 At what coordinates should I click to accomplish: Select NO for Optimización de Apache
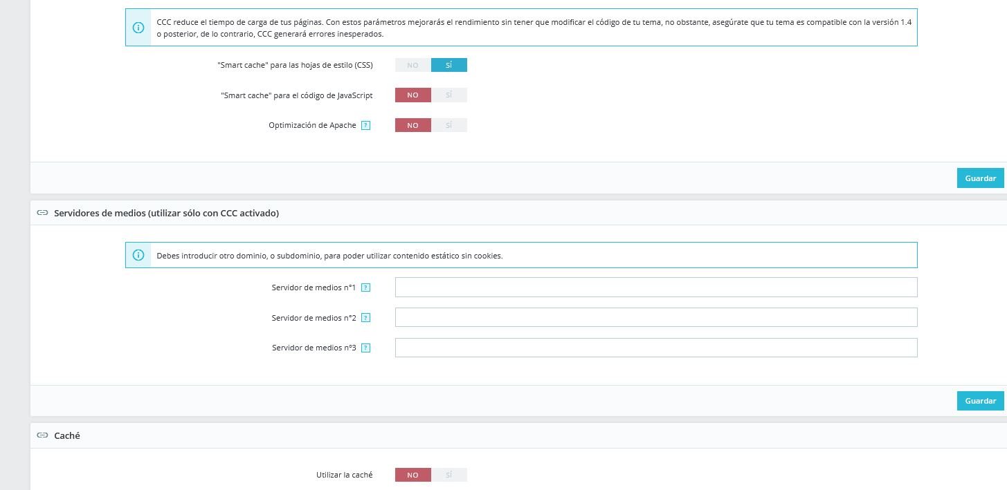(412, 125)
